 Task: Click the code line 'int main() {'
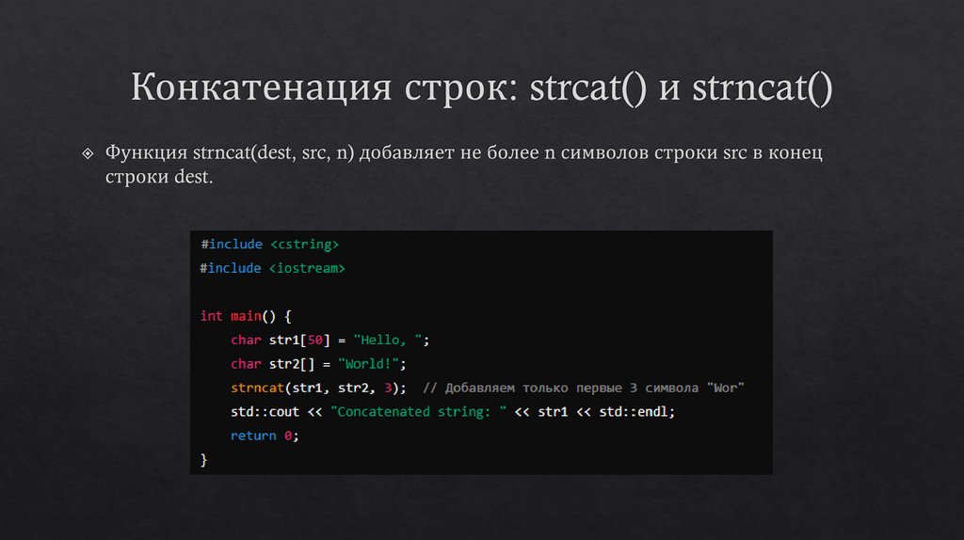tap(246, 316)
